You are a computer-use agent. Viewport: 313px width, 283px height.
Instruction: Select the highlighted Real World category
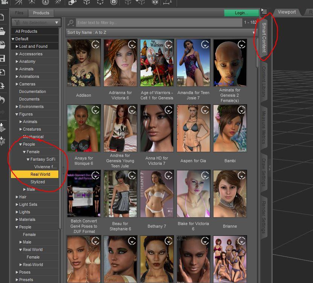(x=35, y=174)
